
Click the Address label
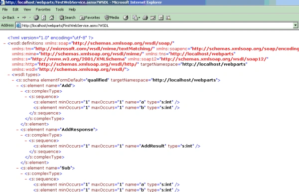point(7,25)
